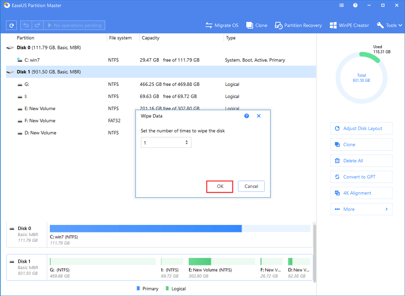405x296 pixels.
Task: Select 4K Alignment in the sidebar
Action: [x=361, y=193]
